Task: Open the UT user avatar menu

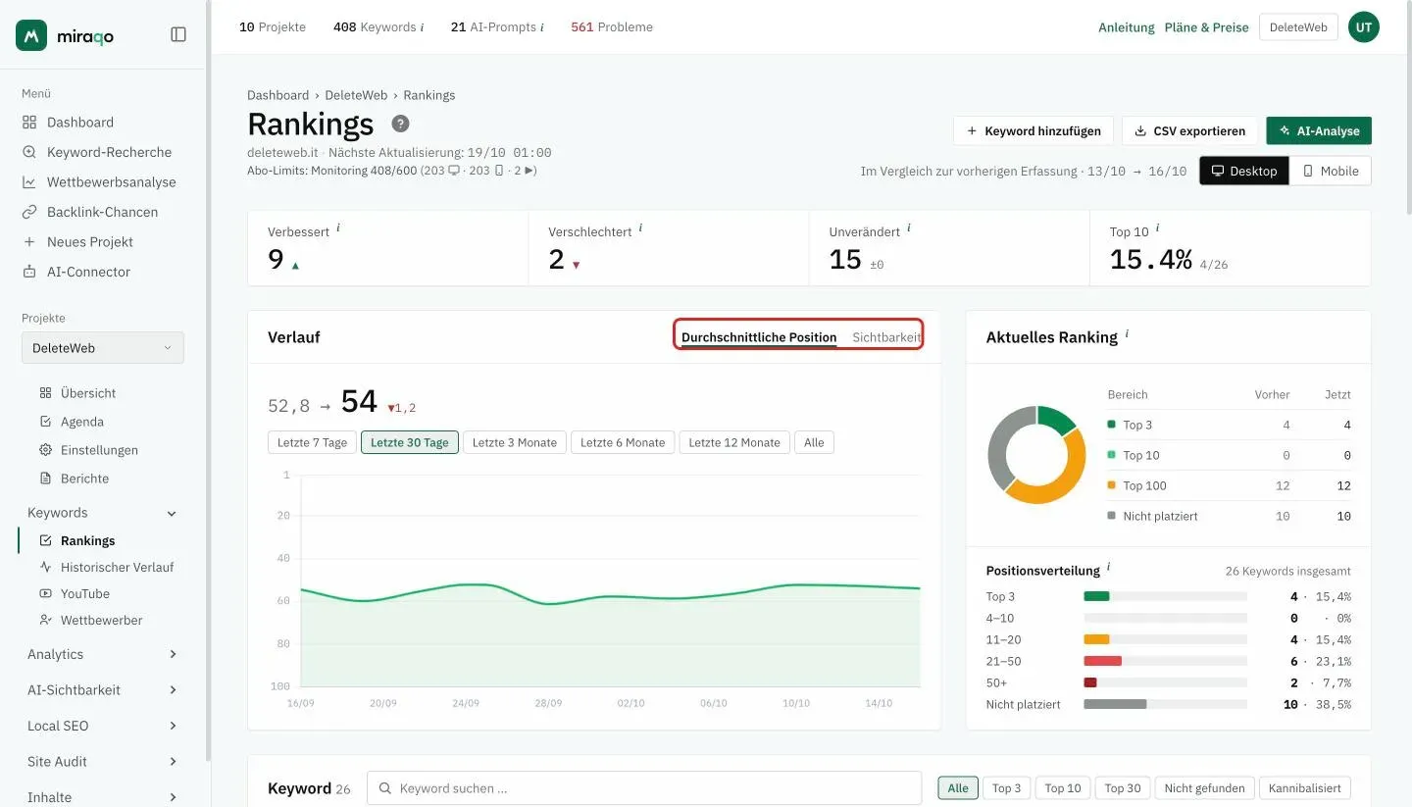Action: point(1364,27)
